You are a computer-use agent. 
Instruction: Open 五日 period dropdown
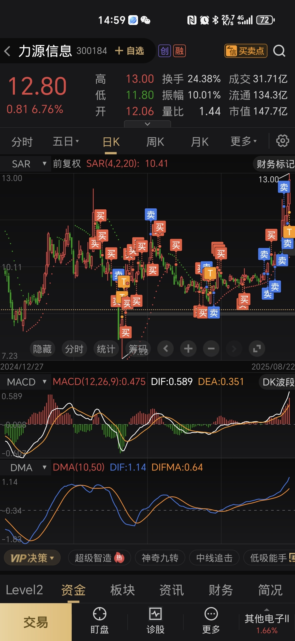(x=66, y=141)
